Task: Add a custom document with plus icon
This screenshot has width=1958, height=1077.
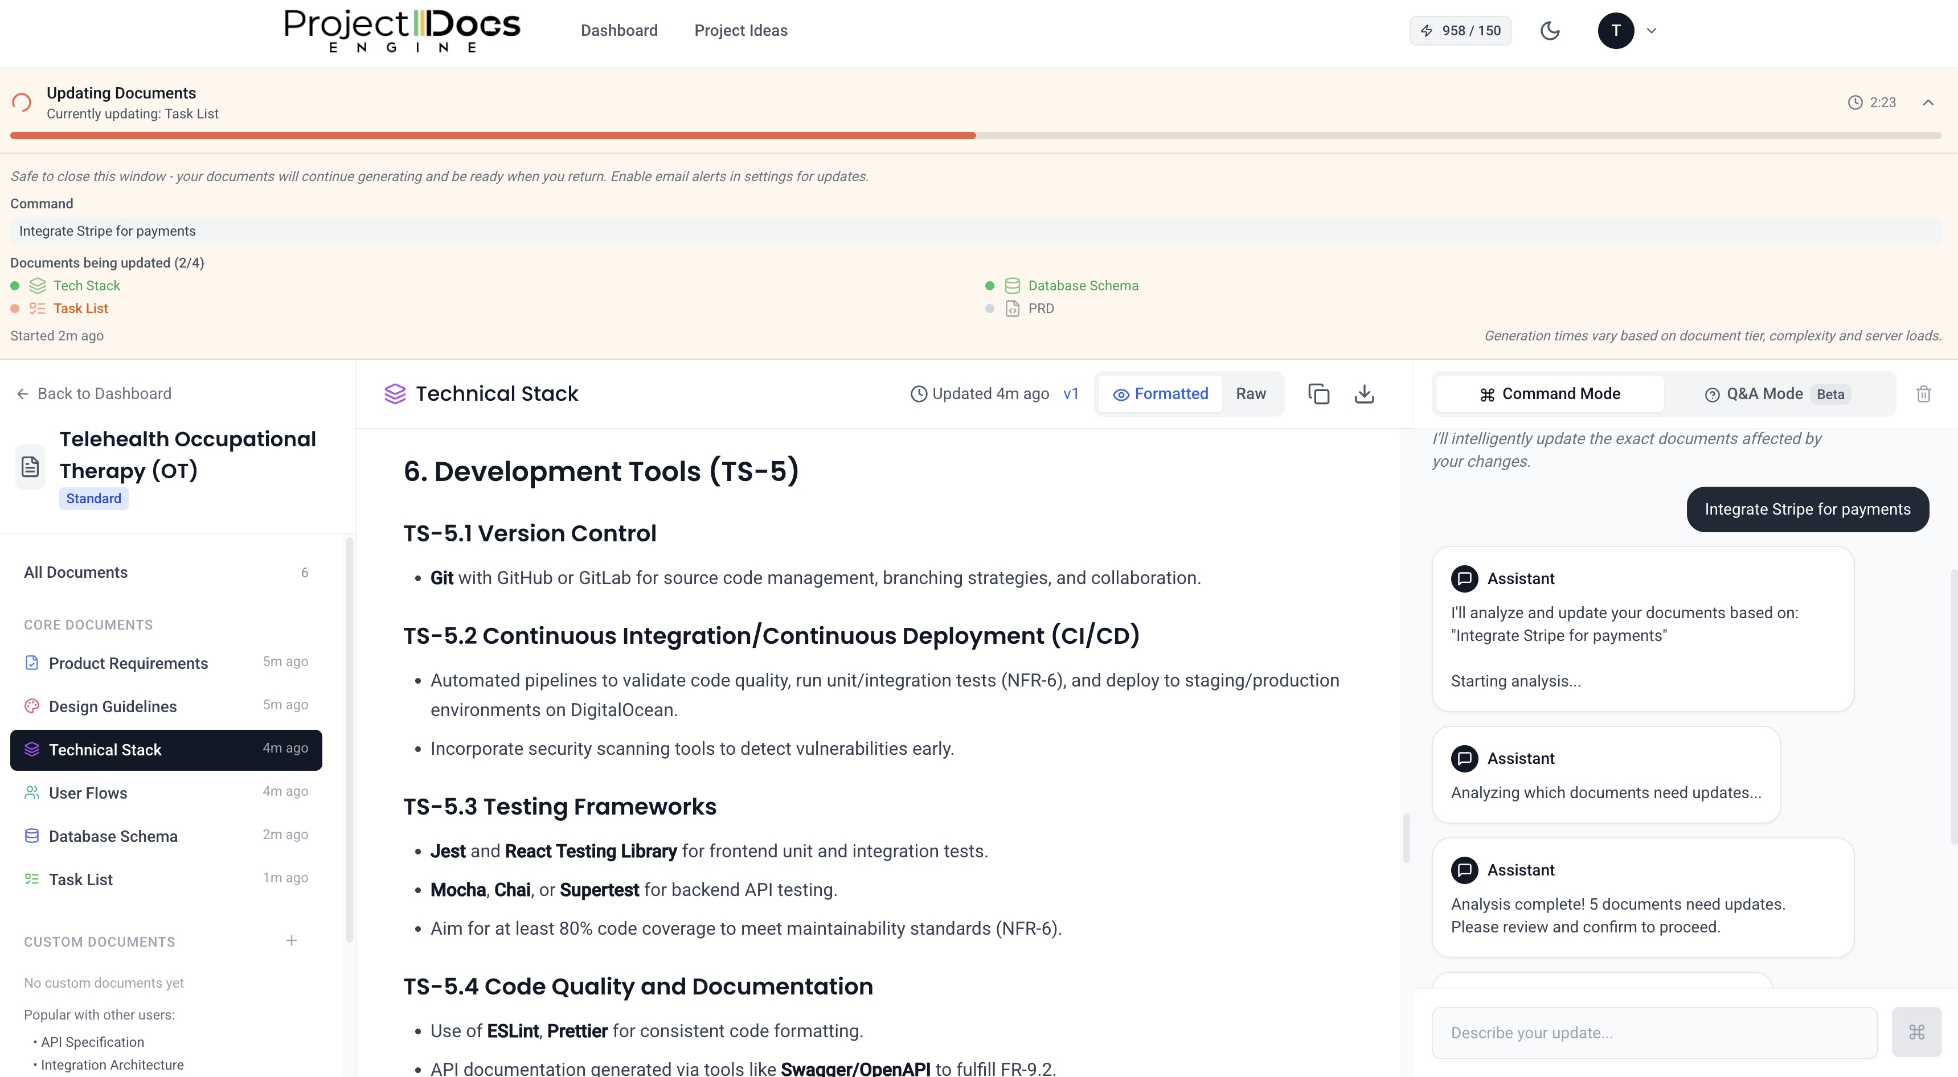Action: [291, 940]
